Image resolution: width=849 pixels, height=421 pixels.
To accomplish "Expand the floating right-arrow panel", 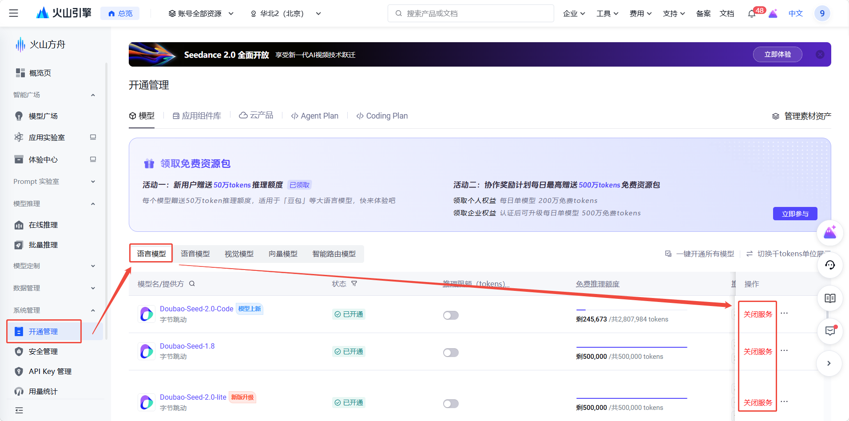I will tap(829, 363).
